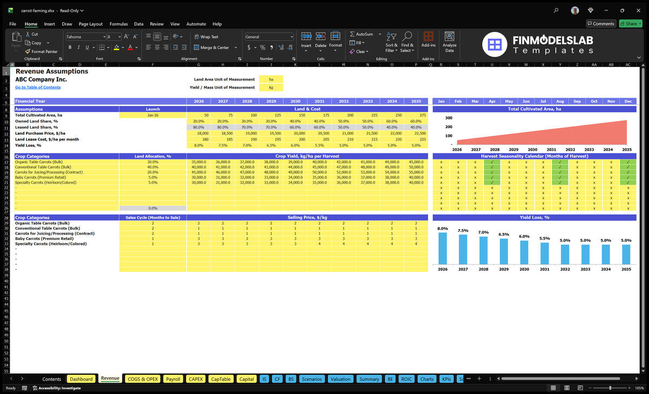Align text left
Screen dimensions: 649x394
click(148, 48)
